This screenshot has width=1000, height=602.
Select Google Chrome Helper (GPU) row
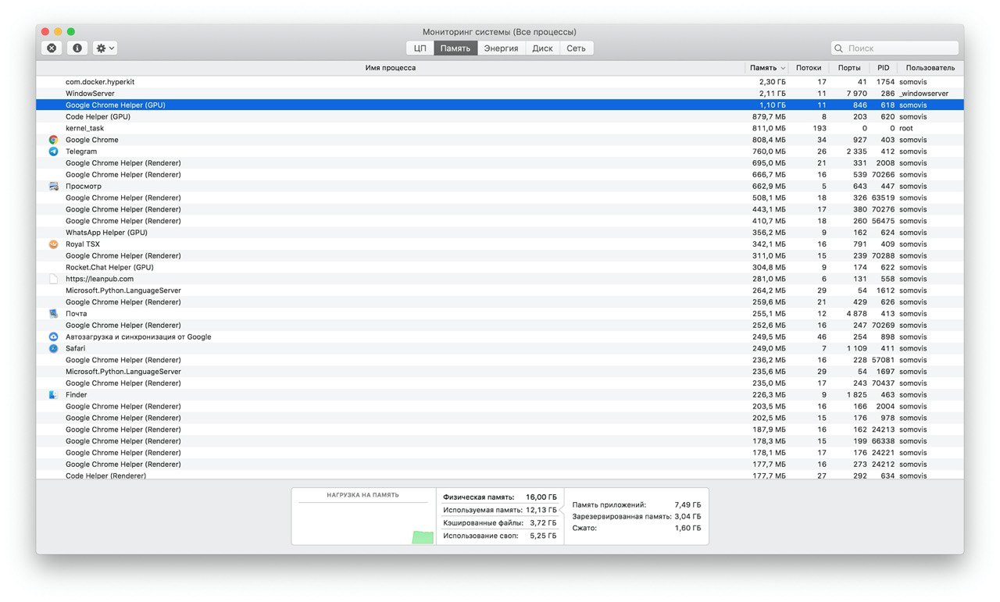499,105
